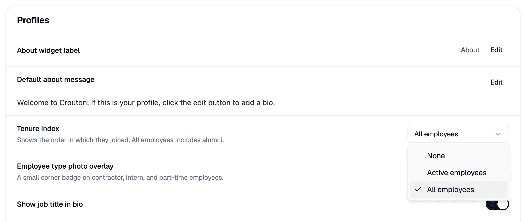Click the 'About widget label' text
Viewport: 526px width, 222px height.
[x=48, y=50]
